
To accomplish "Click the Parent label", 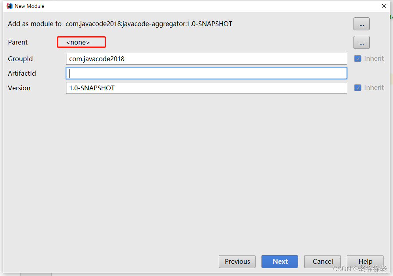I will click(x=17, y=42).
